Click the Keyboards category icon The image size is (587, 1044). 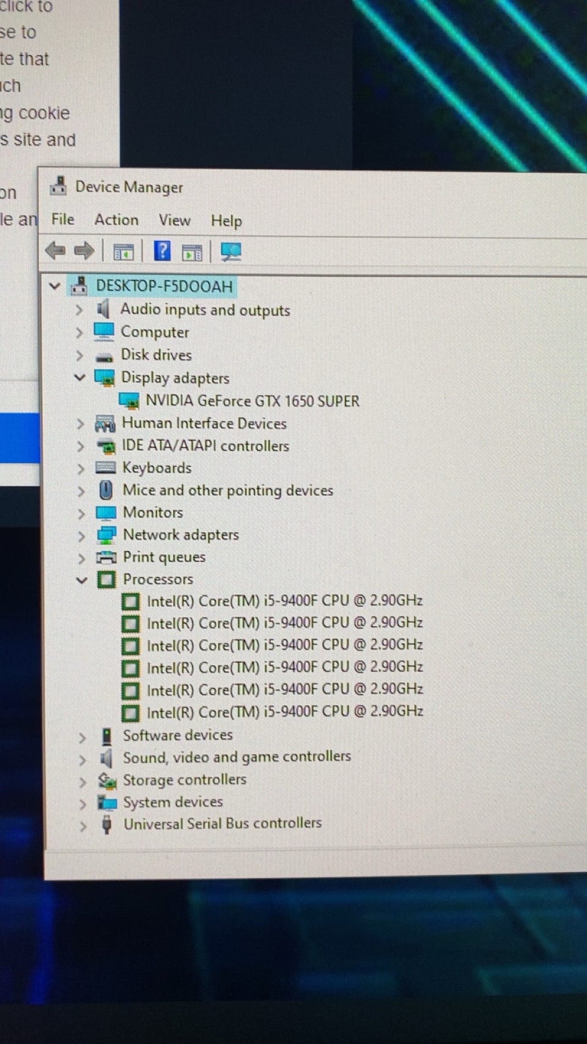pos(106,468)
